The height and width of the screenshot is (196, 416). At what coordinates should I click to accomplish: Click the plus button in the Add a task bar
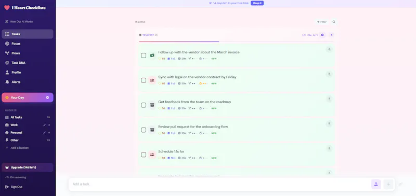(388, 185)
